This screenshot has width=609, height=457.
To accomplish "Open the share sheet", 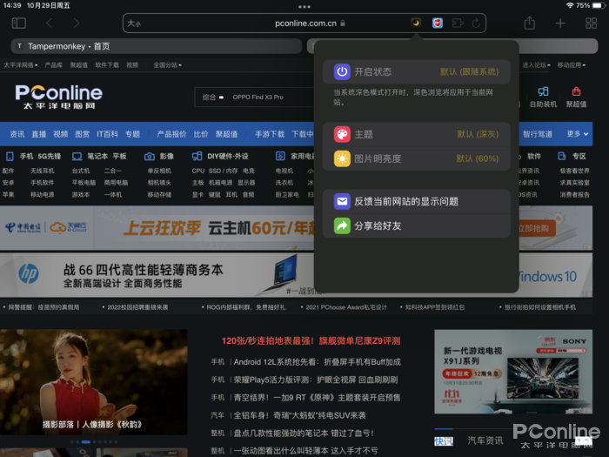I will (529, 23).
